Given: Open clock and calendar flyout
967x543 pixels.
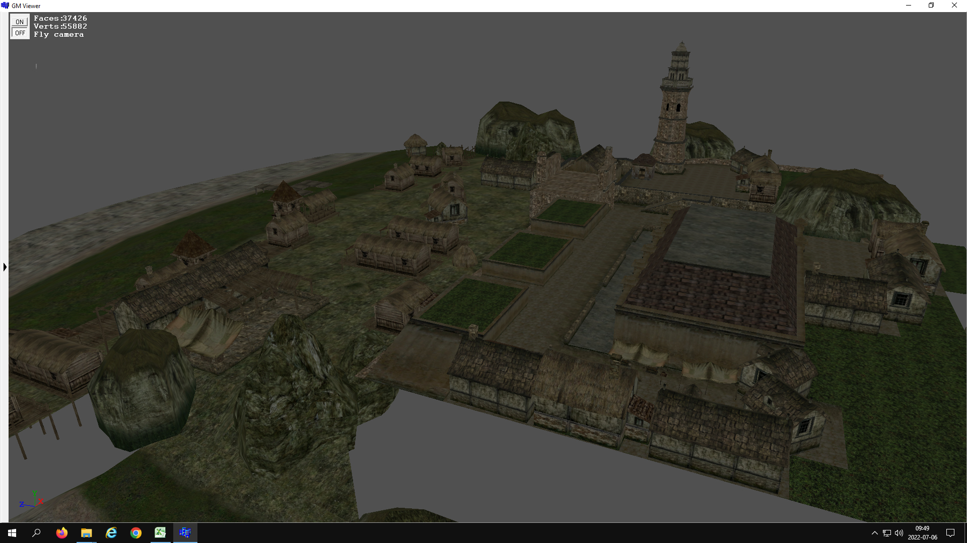Looking at the screenshot, I should coord(922,533).
